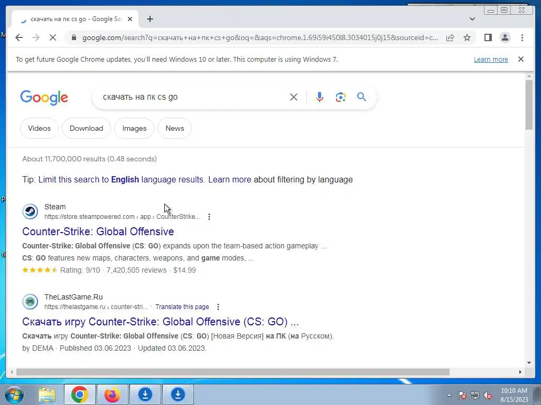Open a new tab
This screenshot has width=541, height=405.
(150, 19)
